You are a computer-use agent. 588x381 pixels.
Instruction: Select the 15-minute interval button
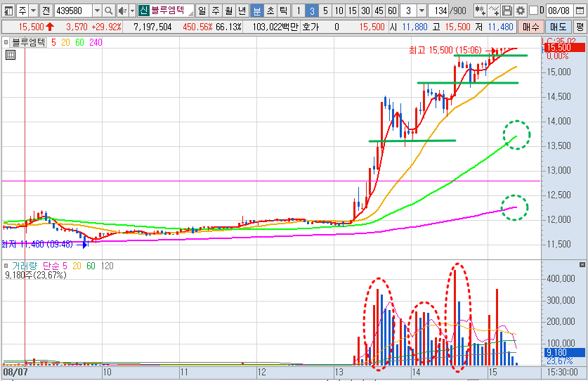[x=352, y=11]
